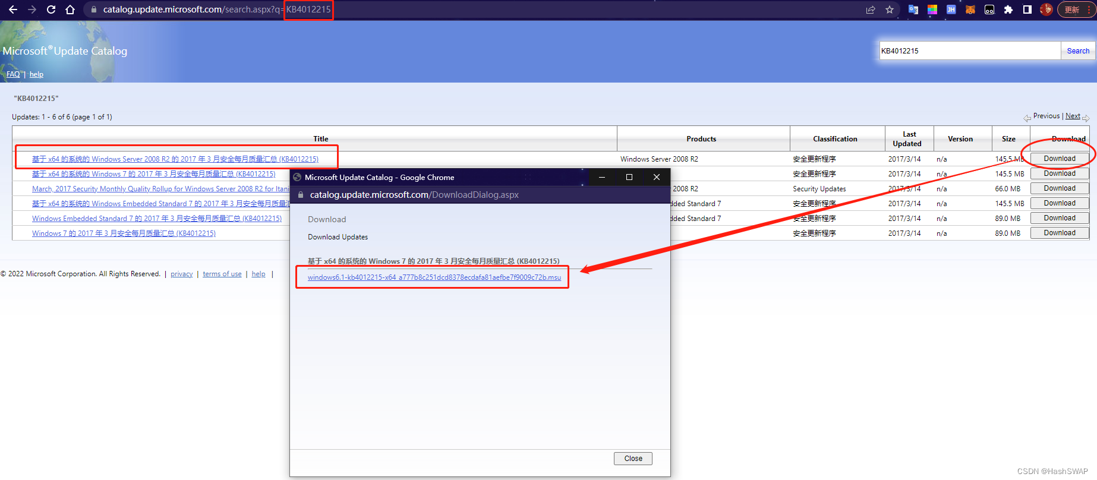Viewport: 1097px width, 480px height.
Task: Open Windows Server 2008 R2 x64 KB4012215 title link
Action: click(175, 159)
